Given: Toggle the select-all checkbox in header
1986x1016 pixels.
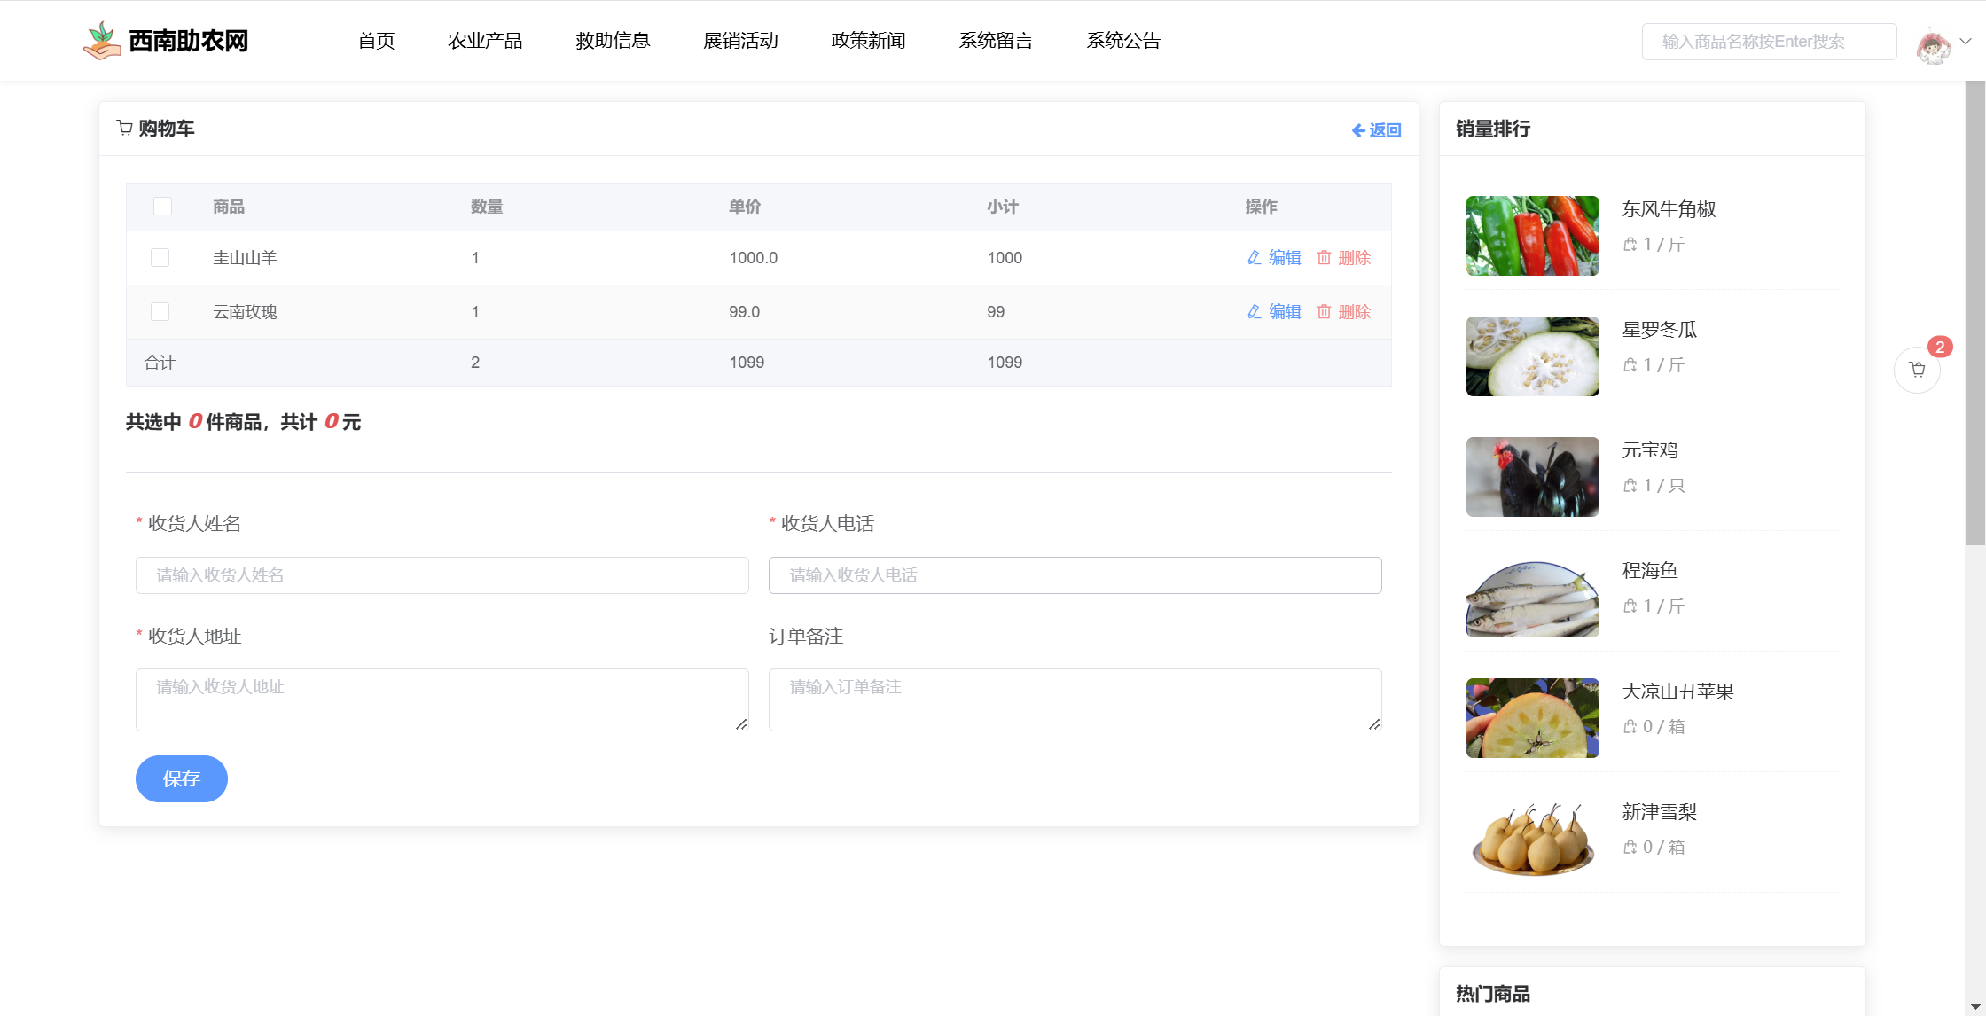Looking at the screenshot, I should point(162,207).
